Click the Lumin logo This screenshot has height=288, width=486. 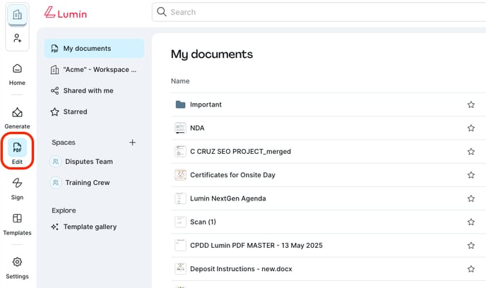coord(66,13)
